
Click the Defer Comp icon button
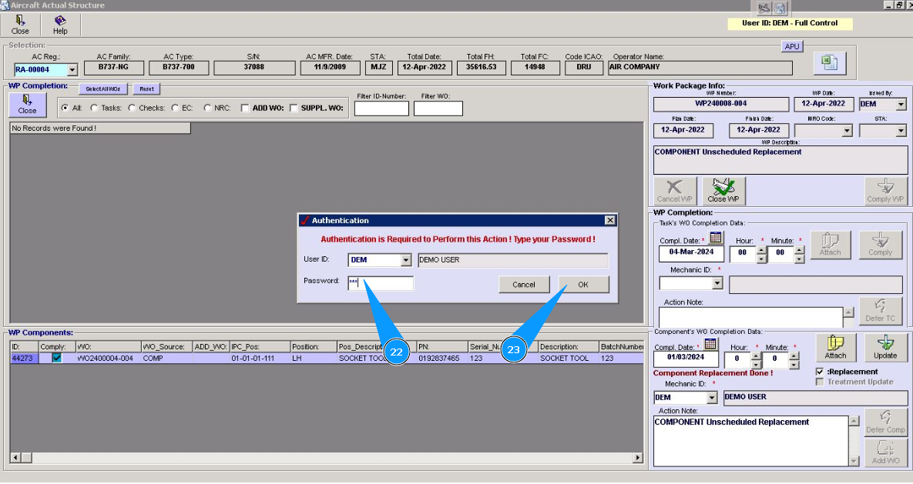[885, 422]
